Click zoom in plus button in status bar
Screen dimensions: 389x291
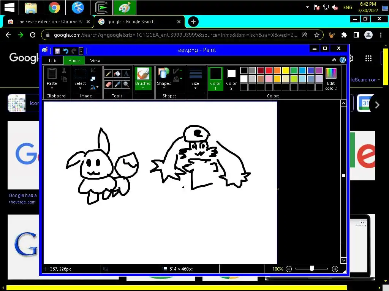click(335, 269)
